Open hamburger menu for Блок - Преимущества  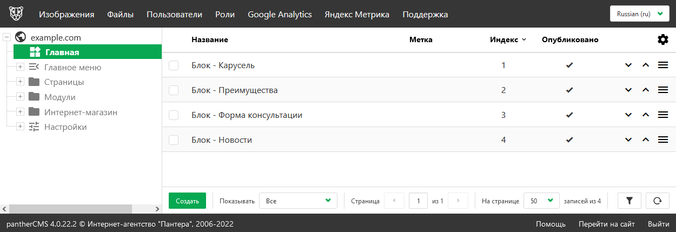coord(662,90)
